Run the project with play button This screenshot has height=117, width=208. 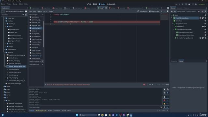[176, 4]
